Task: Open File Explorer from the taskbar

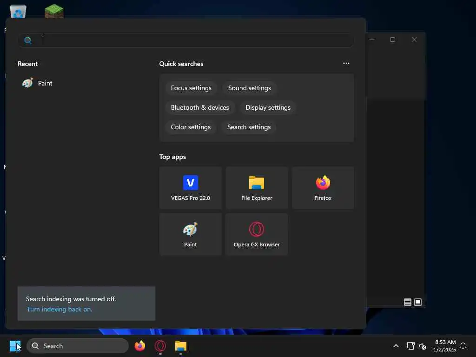Action: (181, 346)
